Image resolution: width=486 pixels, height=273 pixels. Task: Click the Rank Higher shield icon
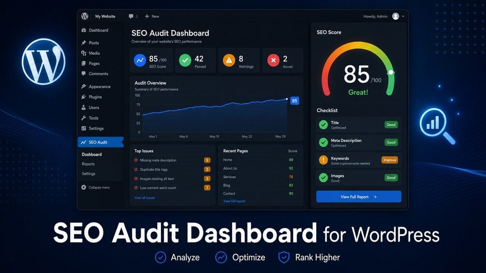(284, 257)
